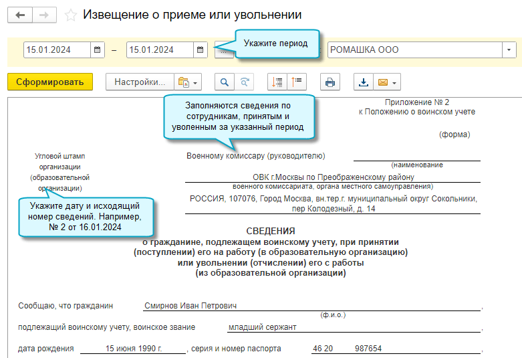The width and height of the screenshot is (522, 358).
Task: Print the report with printer icon
Action: tap(330, 82)
